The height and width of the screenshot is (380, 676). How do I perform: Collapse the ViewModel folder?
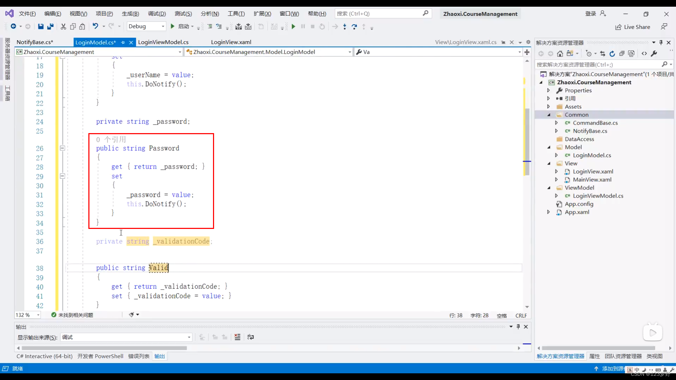click(x=549, y=188)
